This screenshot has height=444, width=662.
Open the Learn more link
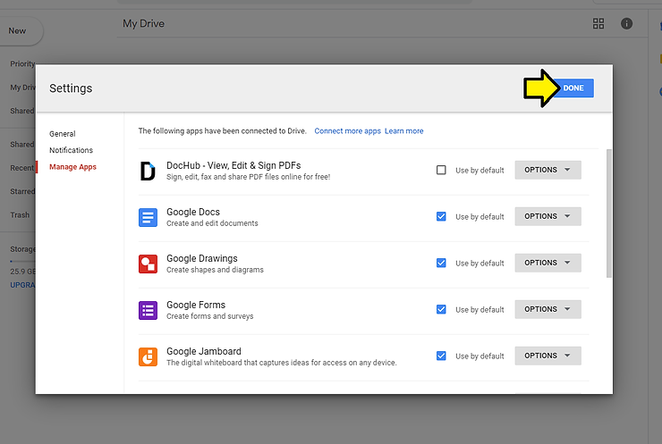click(x=404, y=131)
